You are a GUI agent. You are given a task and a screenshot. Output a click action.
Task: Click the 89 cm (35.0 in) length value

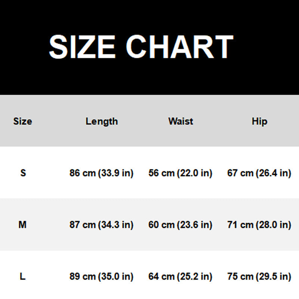[102, 277]
